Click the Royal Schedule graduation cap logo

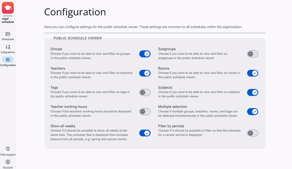(x=8, y=8)
